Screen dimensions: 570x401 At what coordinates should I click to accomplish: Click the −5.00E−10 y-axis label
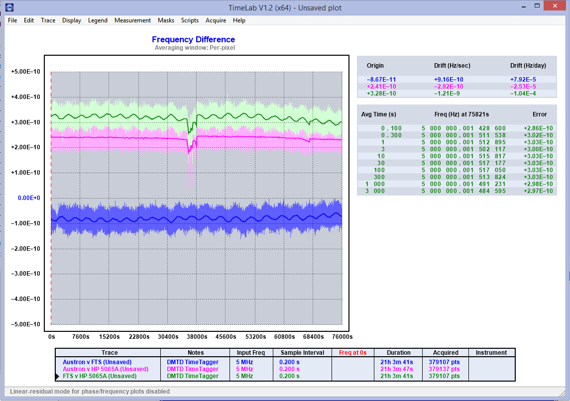pos(26,324)
